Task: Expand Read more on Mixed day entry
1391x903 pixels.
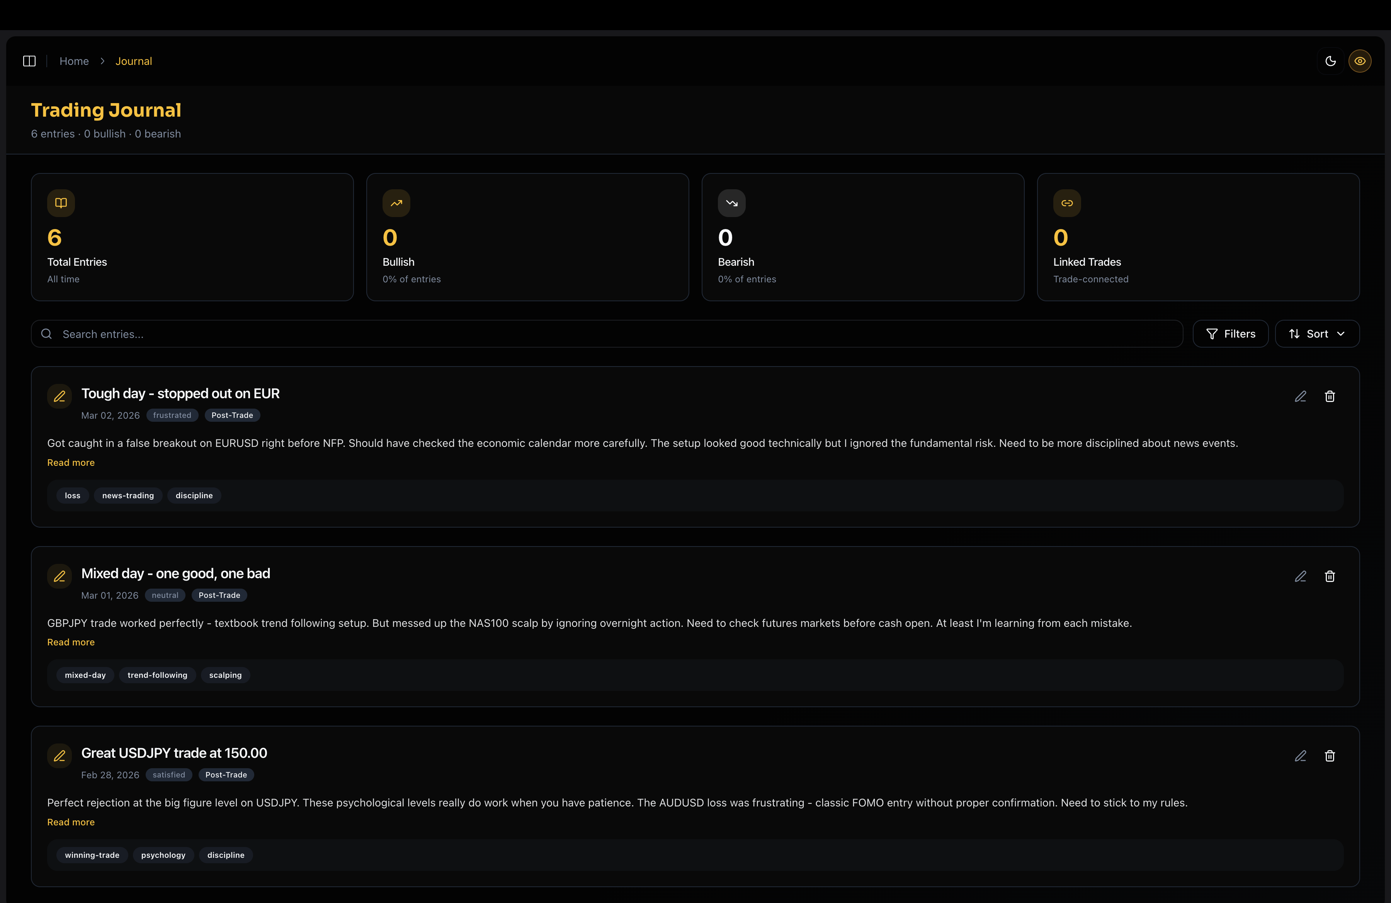Action: (x=71, y=642)
